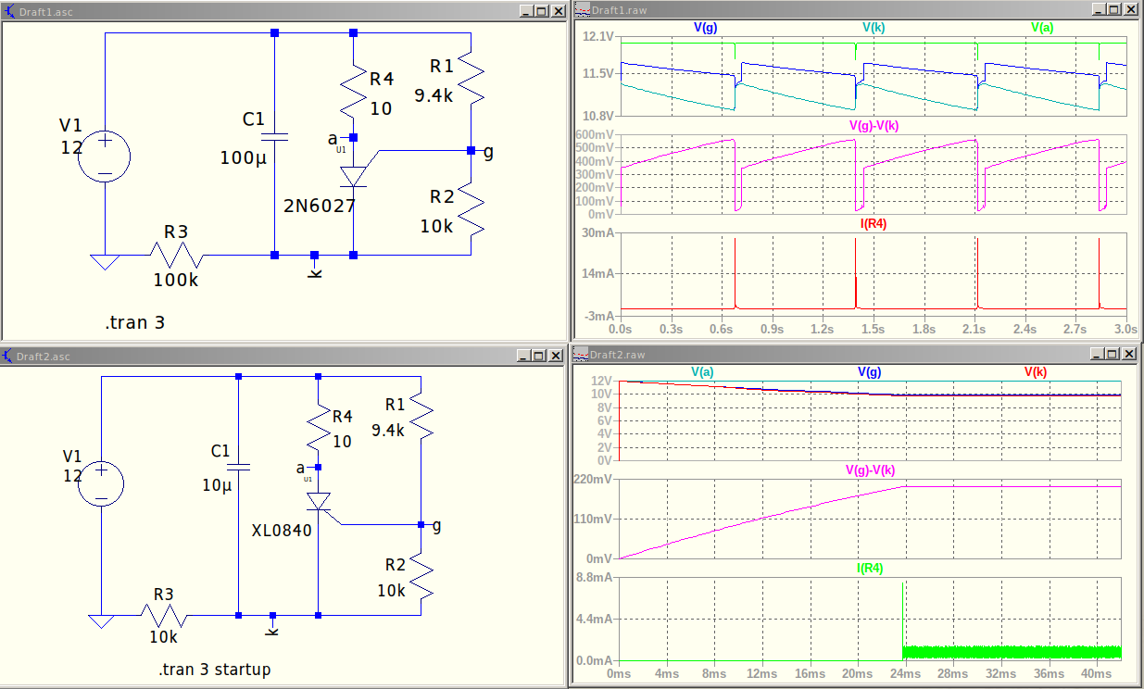Click the '100k' resistor value in Draft1.asc

click(176, 280)
